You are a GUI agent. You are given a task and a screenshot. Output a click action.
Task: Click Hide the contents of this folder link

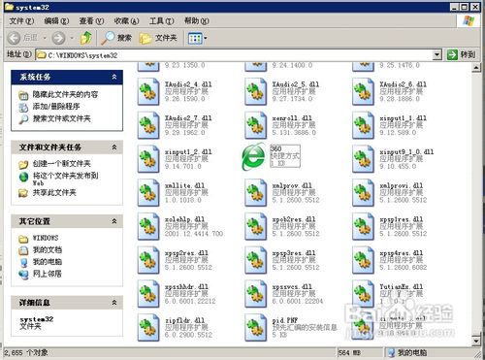(x=65, y=94)
